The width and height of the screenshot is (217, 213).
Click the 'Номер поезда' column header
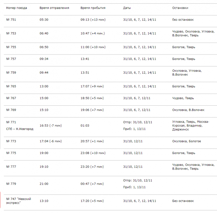pos(17,8)
